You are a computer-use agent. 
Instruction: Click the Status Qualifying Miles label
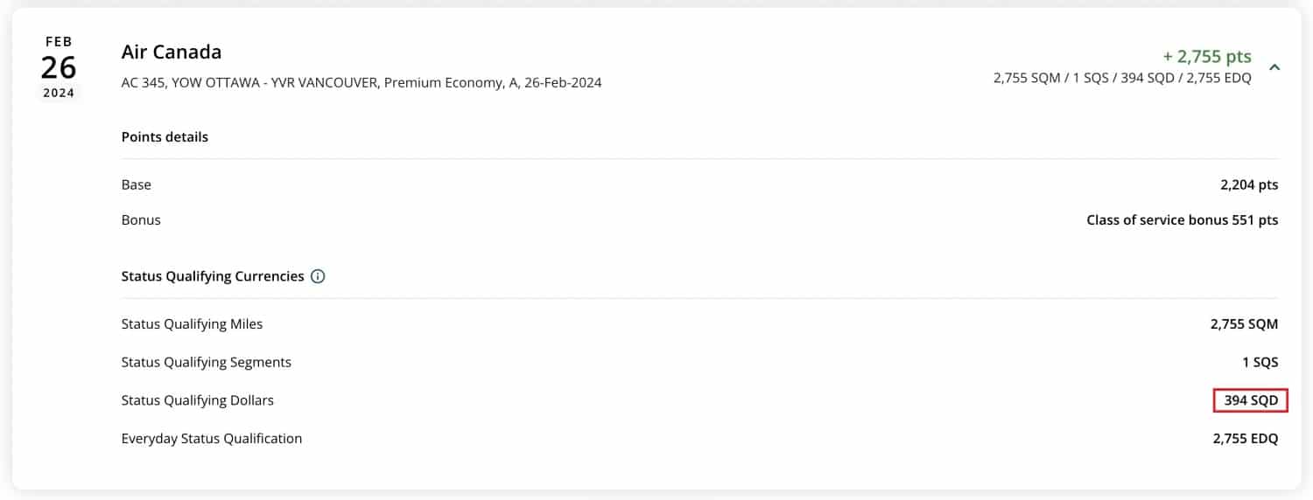coord(192,324)
